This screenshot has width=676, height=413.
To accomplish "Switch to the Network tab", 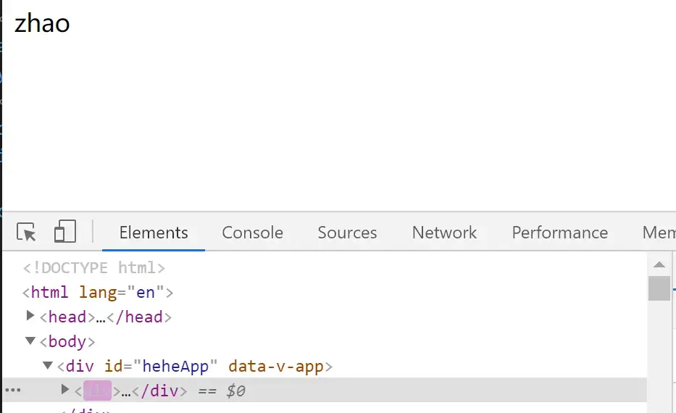I will (x=444, y=233).
